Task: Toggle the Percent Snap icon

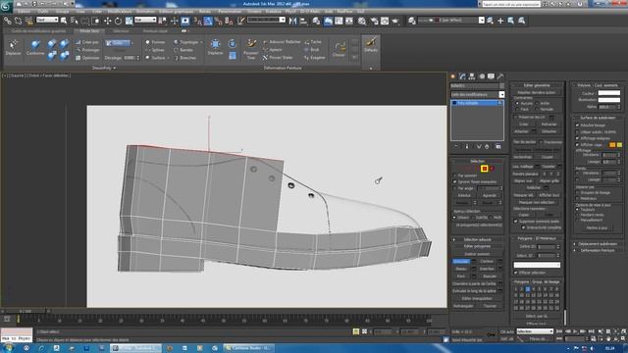Action: (218, 21)
